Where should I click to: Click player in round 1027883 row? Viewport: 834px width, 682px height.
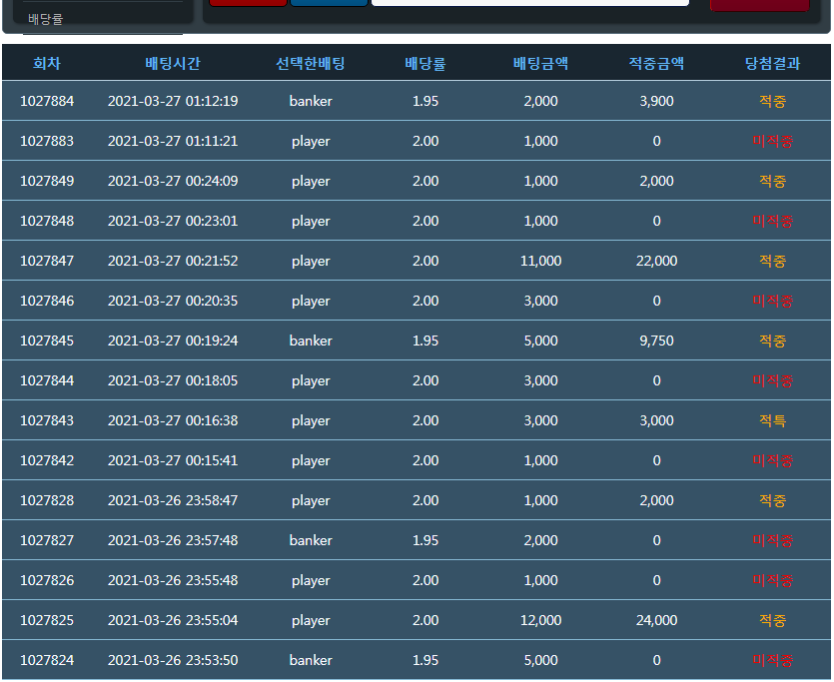coord(311,142)
